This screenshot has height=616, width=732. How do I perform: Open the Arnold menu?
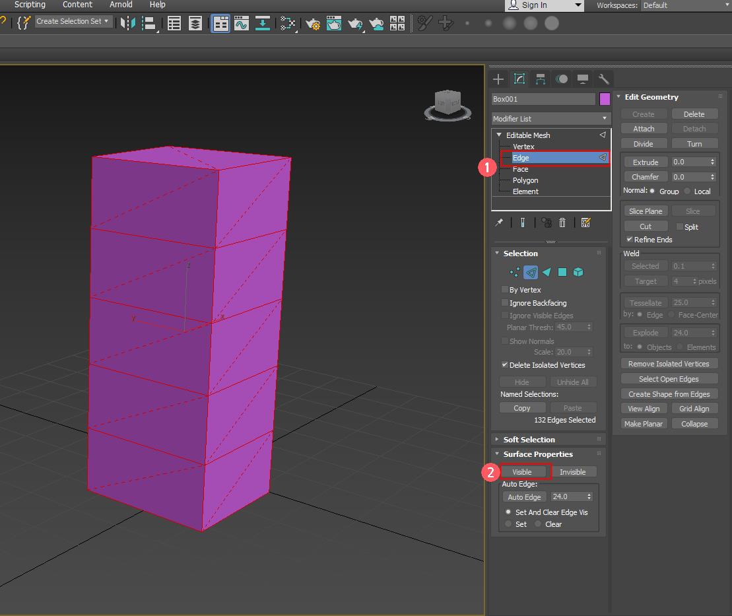[121, 4]
